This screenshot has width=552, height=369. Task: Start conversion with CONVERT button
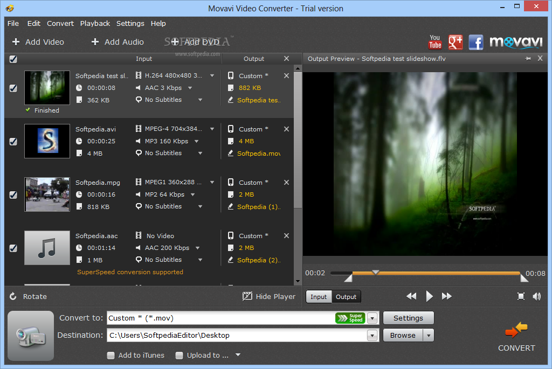[516, 337]
